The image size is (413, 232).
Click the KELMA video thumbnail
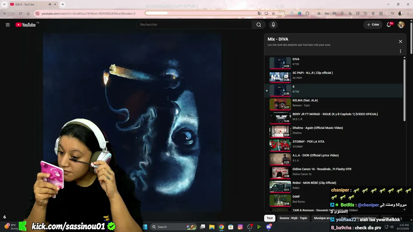[280, 104]
